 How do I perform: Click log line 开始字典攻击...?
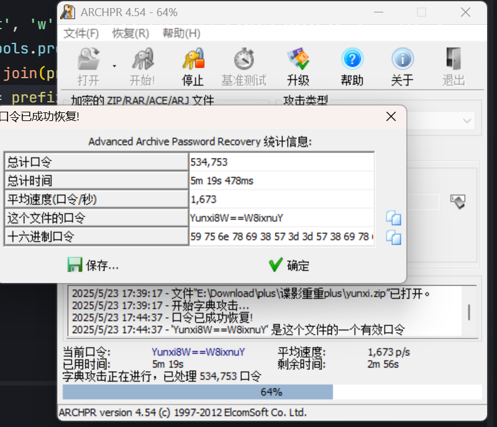160,306
